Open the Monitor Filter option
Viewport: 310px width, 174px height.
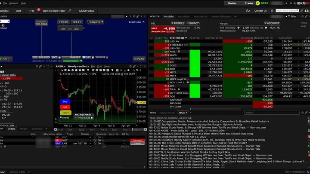pyautogui.click(x=292, y=17)
